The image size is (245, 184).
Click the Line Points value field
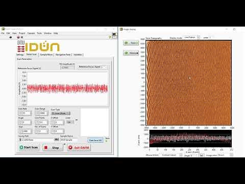point(43,122)
